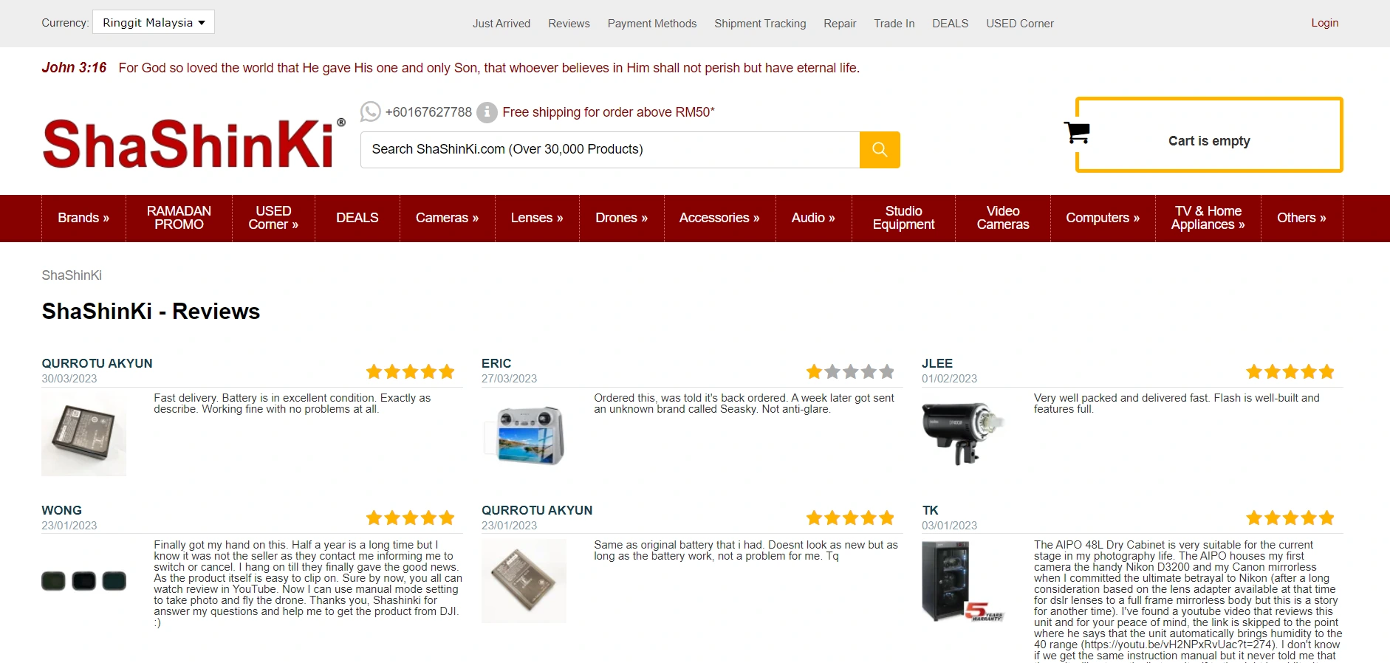Click the free shipping info icon
The height and width of the screenshot is (663, 1390).
coord(487,112)
